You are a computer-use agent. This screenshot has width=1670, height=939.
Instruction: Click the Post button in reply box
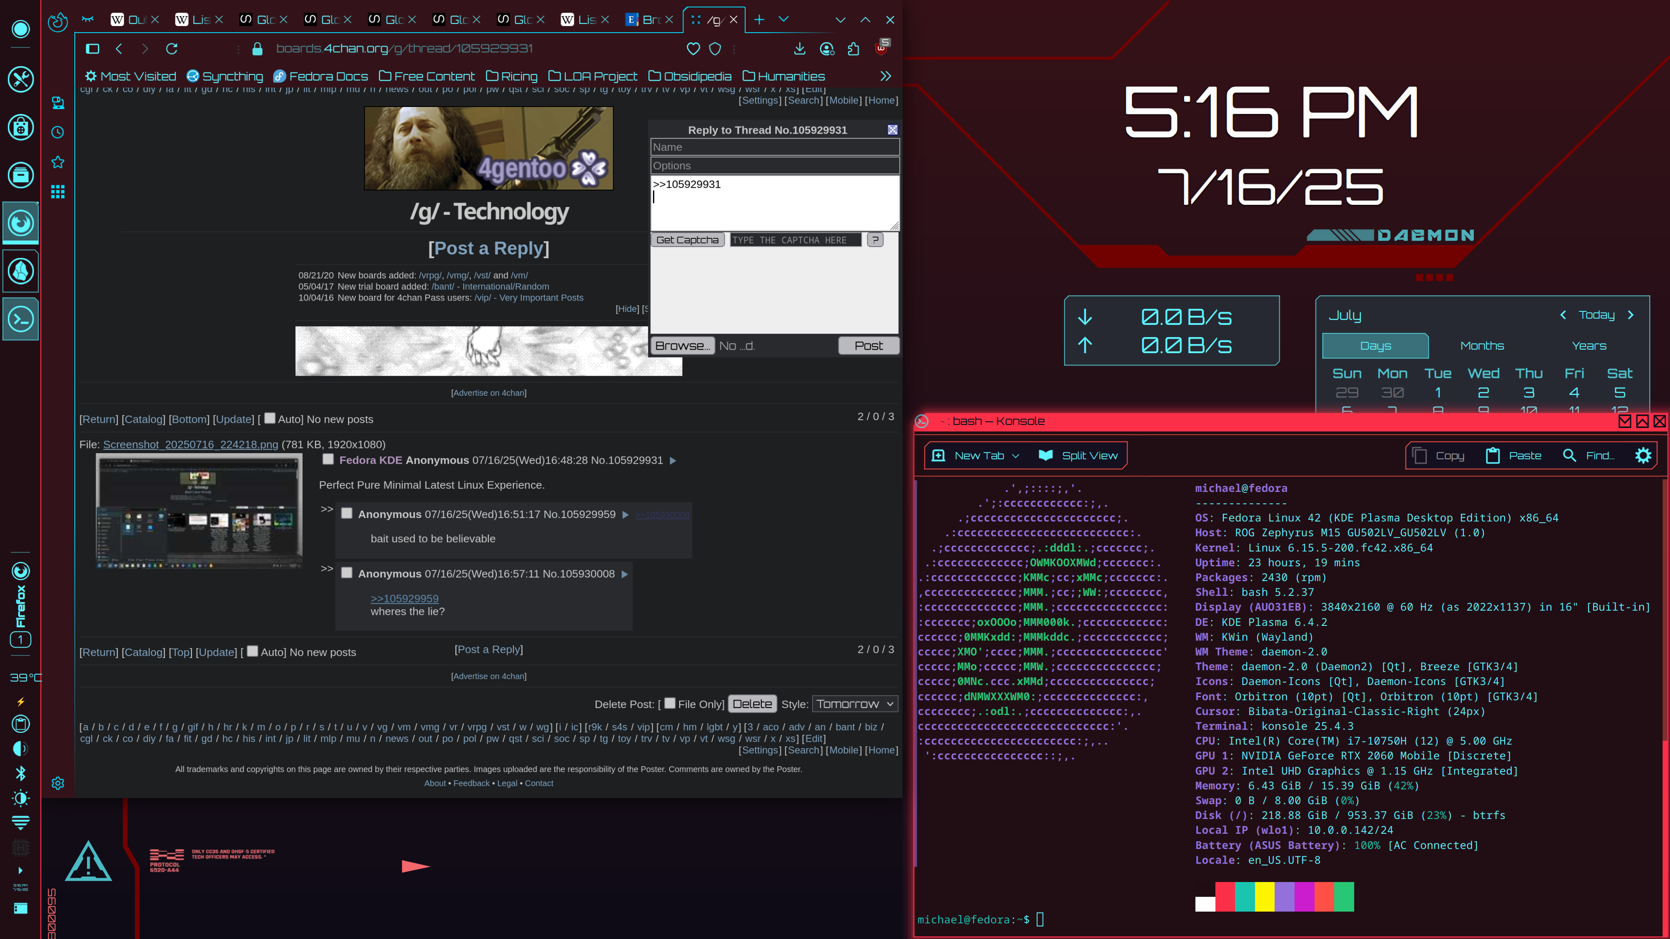(868, 345)
